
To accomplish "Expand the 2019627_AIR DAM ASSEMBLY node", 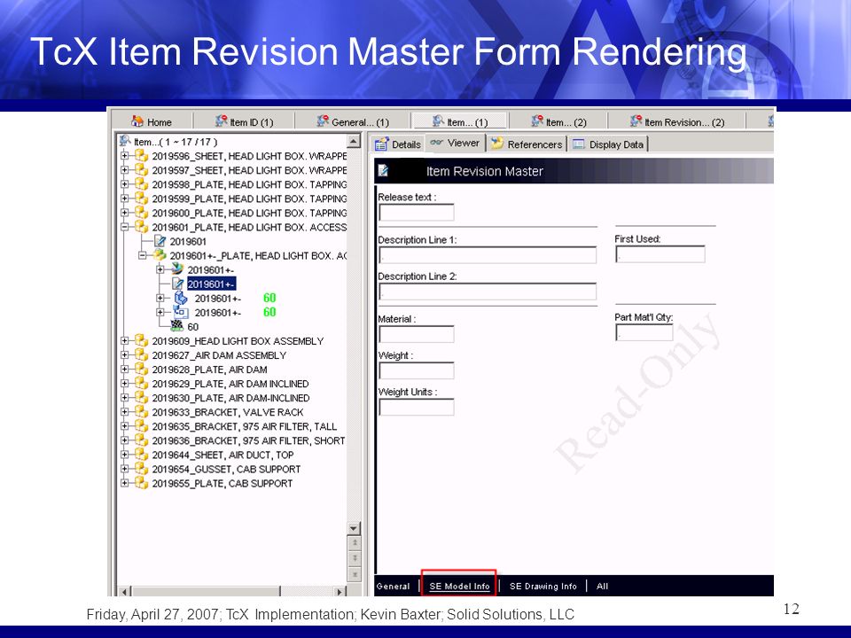I will pos(125,354).
